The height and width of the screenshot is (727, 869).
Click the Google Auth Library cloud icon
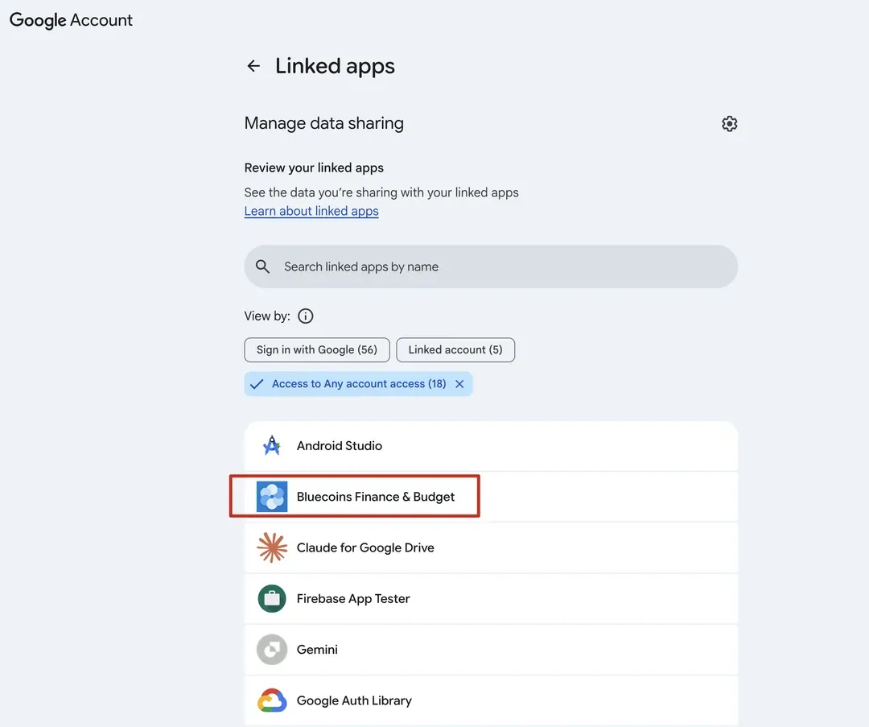272,700
